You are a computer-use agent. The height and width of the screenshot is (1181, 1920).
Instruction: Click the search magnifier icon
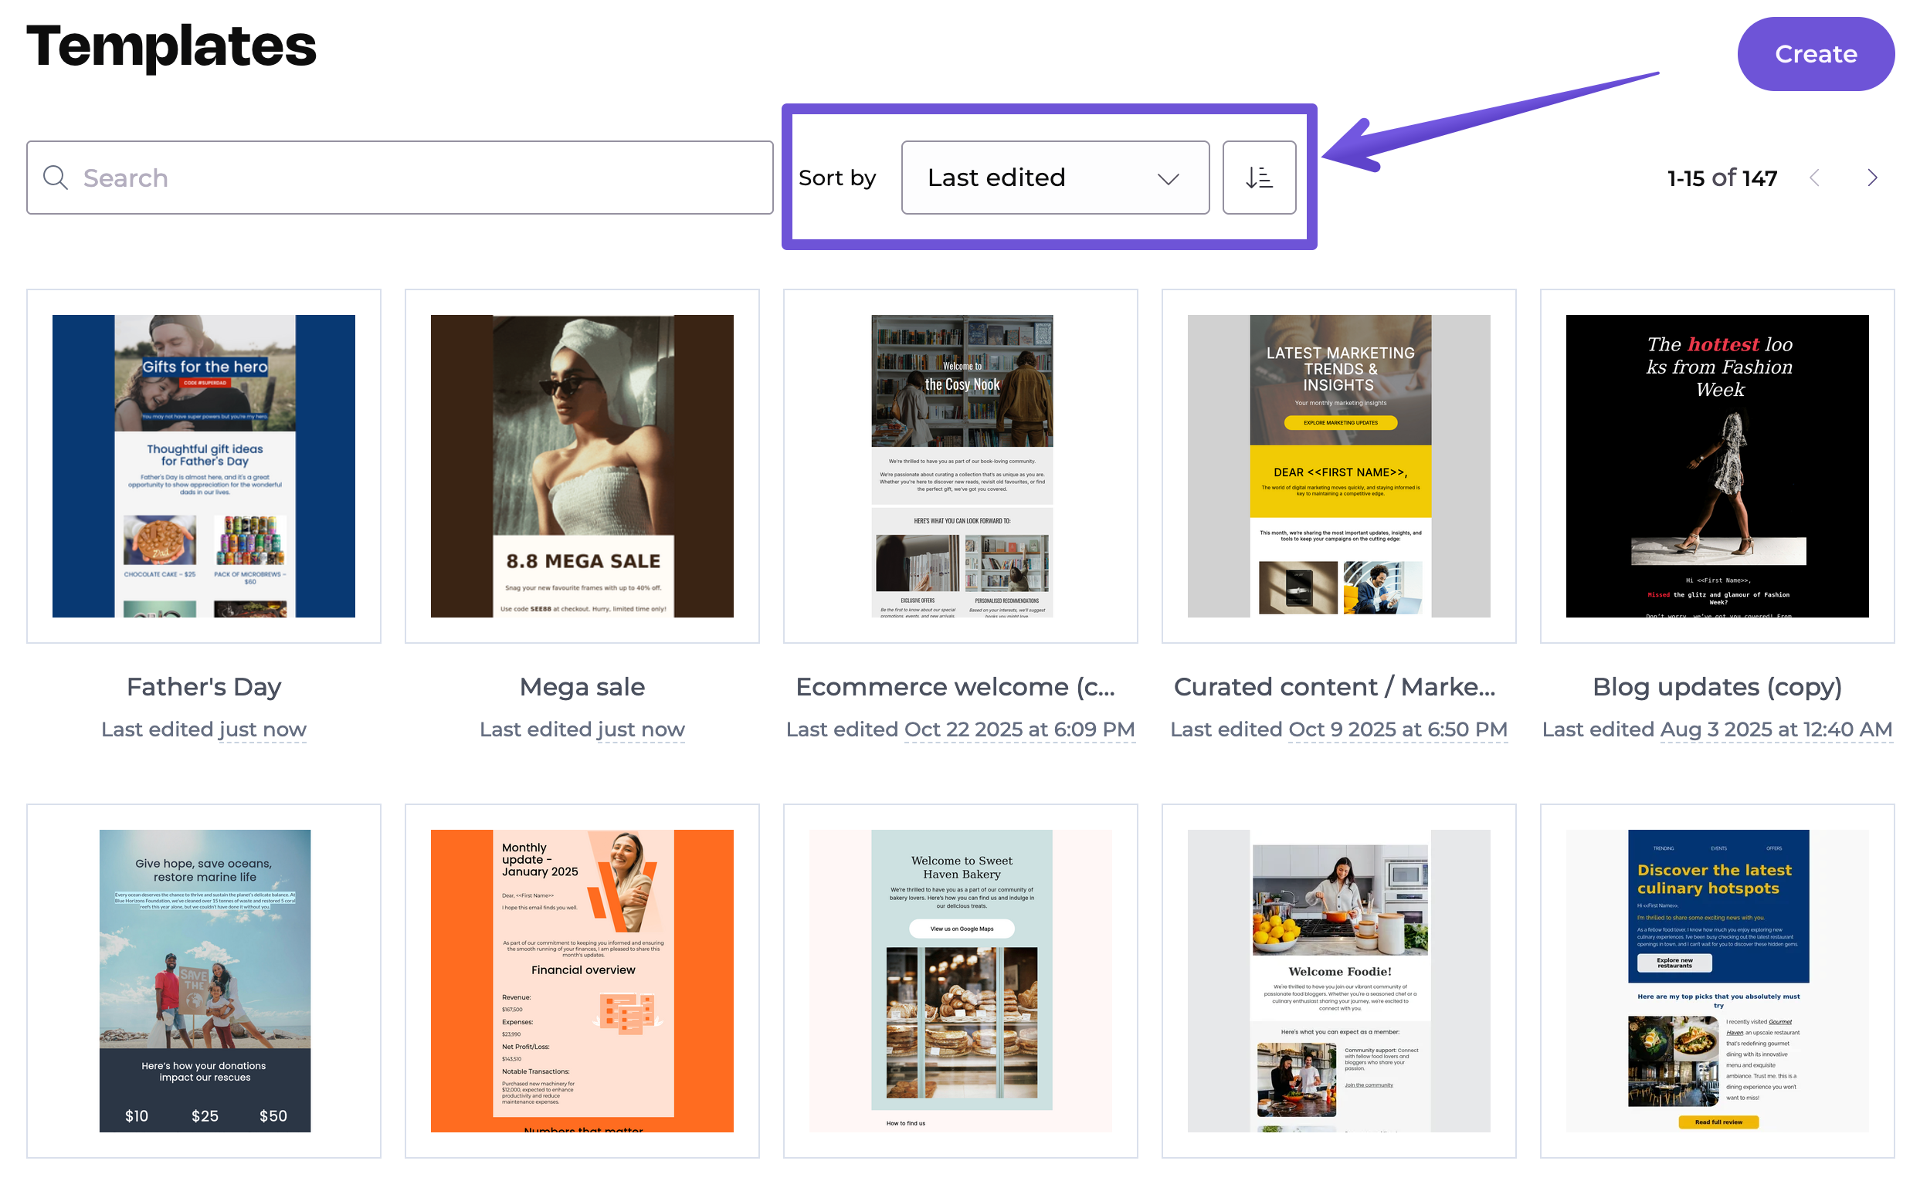[x=55, y=178]
